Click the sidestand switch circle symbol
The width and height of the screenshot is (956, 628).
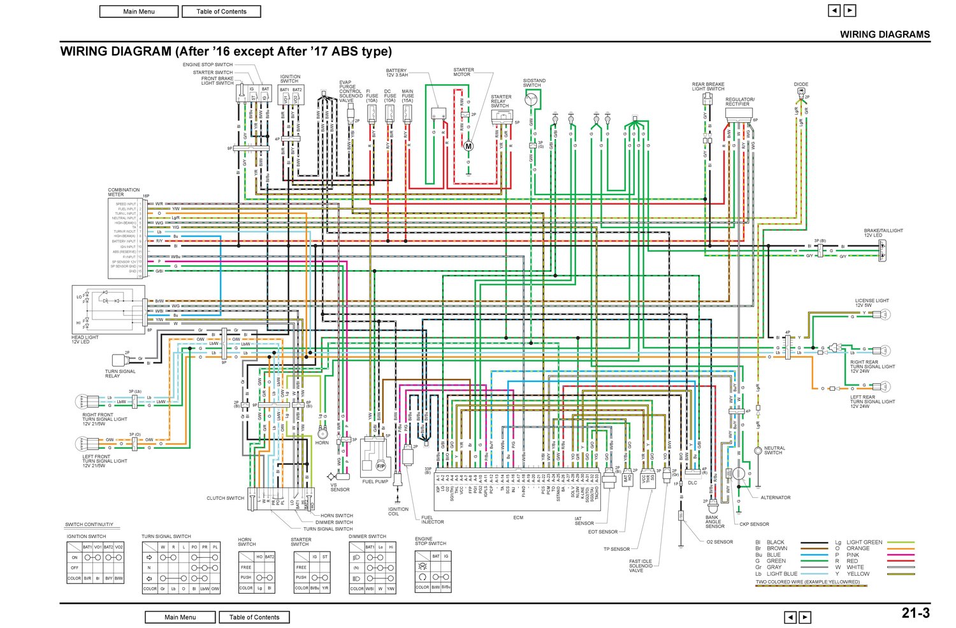click(x=532, y=98)
